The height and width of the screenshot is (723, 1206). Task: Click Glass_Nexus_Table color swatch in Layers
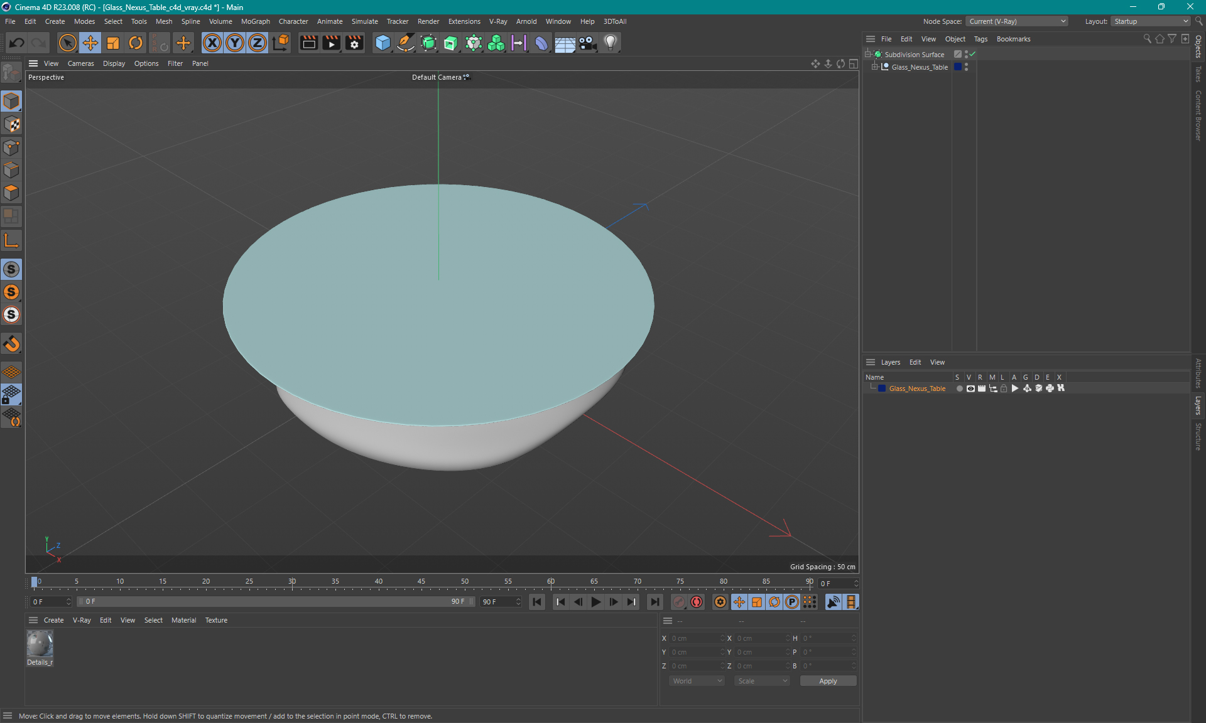tap(882, 388)
